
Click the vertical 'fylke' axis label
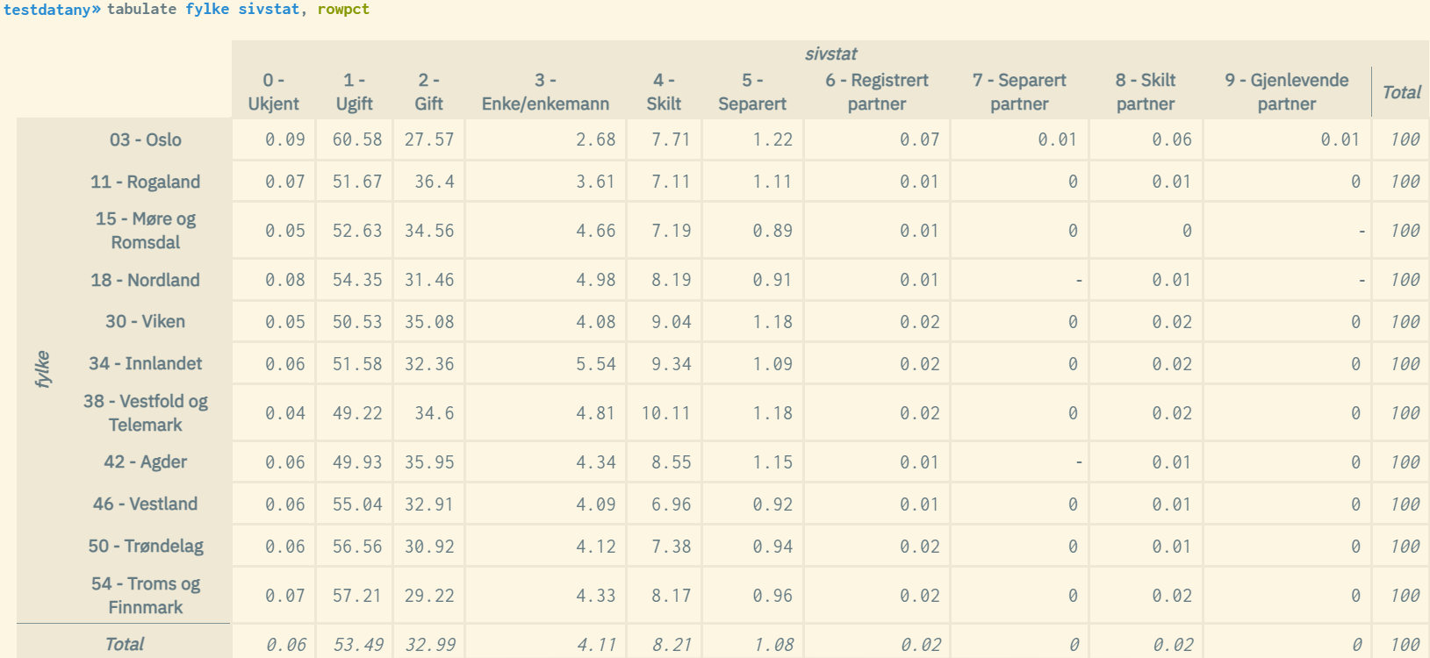[42, 369]
